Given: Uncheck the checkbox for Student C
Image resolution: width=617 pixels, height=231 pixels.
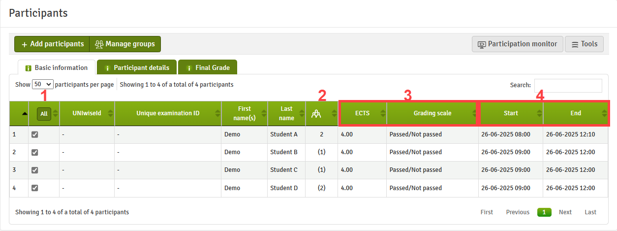Looking at the screenshot, I should 34,170.
